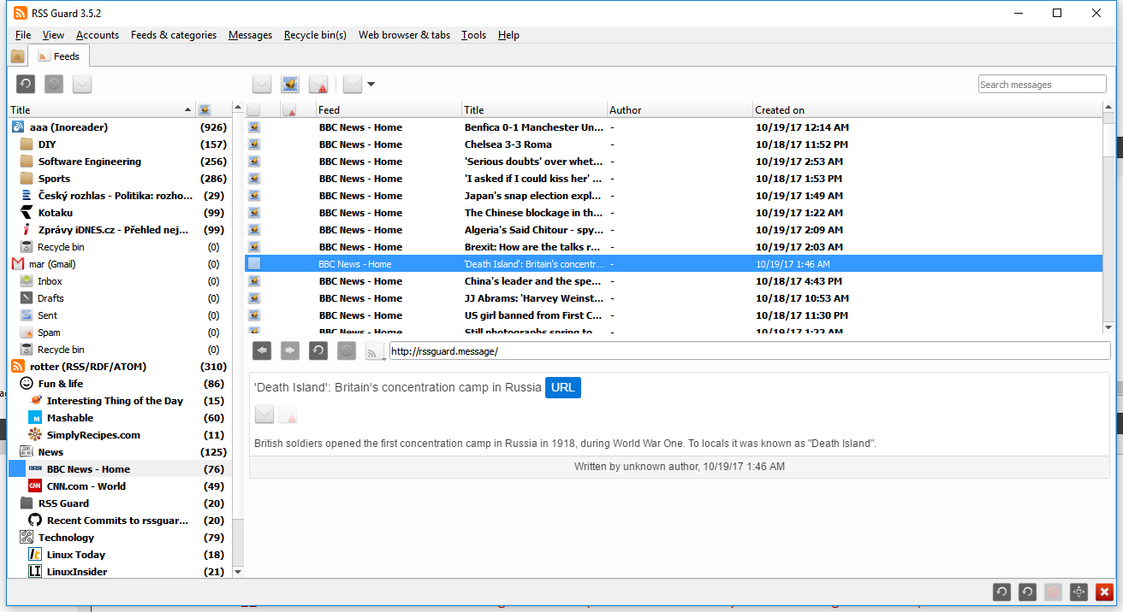Click the back arrow in message browser
The height and width of the screenshot is (612, 1123).
pyautogui.click(x=263, y=350)
